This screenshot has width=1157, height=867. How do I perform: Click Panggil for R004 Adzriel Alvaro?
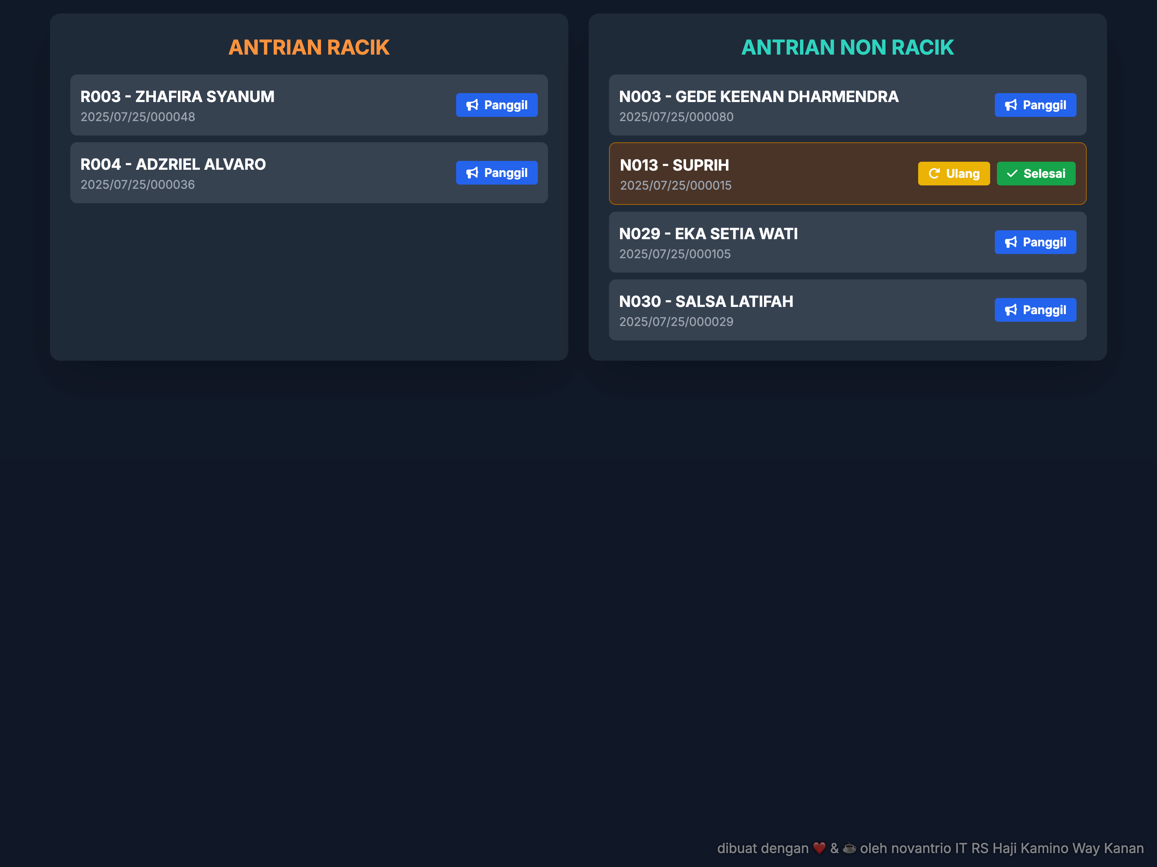point(496,173)
